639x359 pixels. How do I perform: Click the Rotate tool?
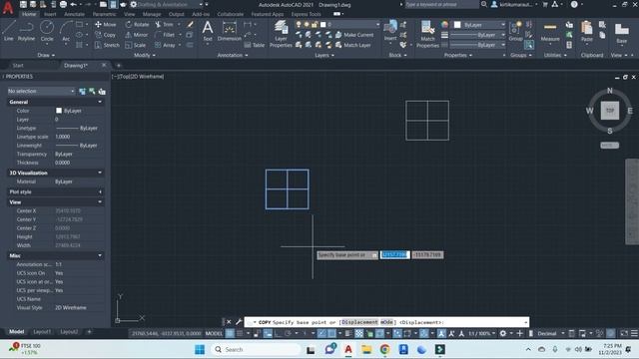pos(137,24)
